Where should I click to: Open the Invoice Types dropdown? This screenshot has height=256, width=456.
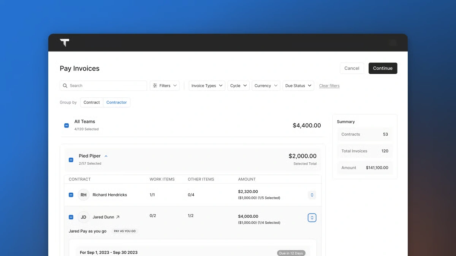[x=207, y=86]
